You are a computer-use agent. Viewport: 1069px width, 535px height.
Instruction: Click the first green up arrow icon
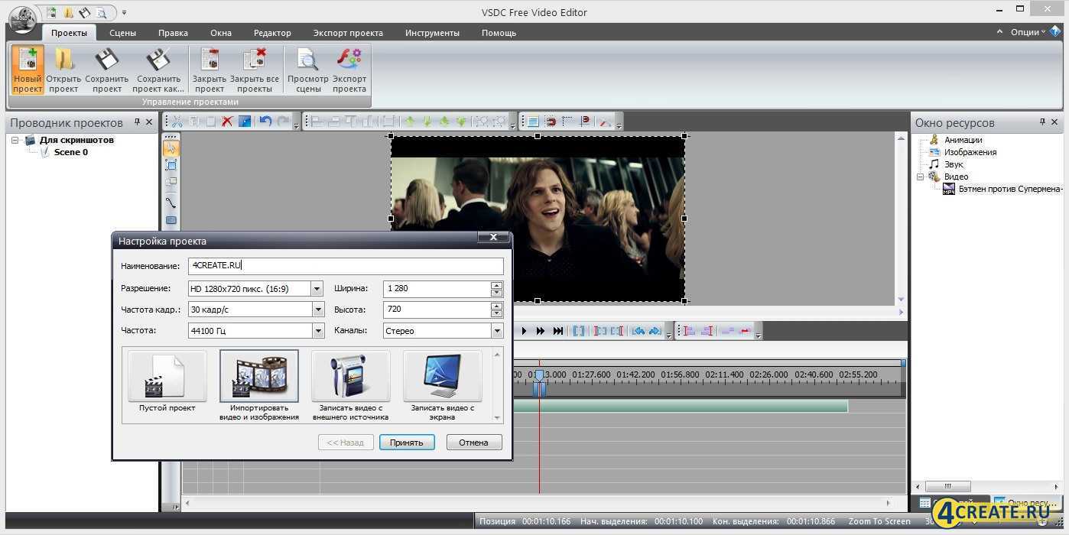click(410, 122)
